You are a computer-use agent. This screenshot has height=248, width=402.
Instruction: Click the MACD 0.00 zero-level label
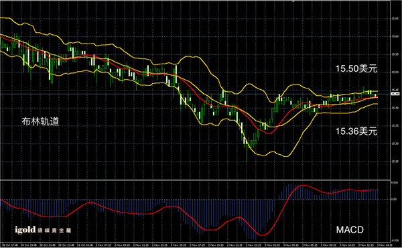pyautogui.click(x=394, y=199)
